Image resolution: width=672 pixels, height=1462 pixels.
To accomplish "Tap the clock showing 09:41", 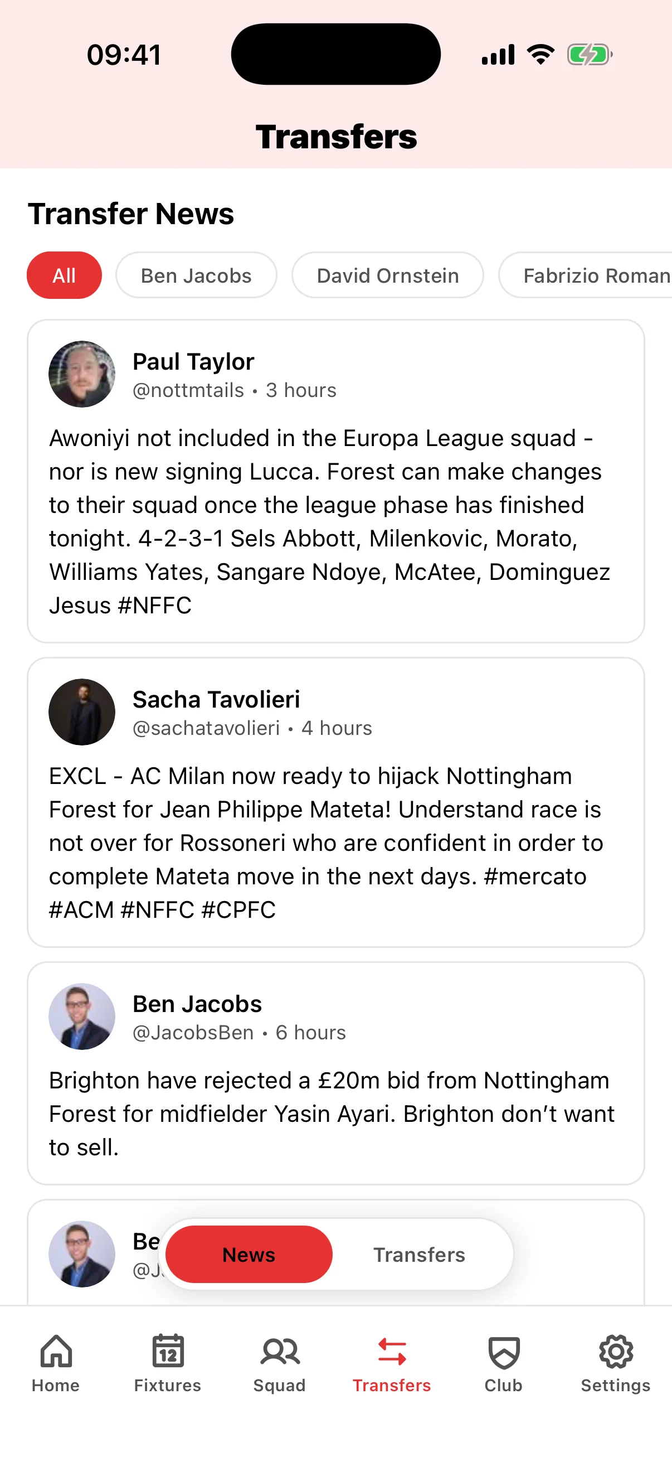I will [x=124, y=54].
